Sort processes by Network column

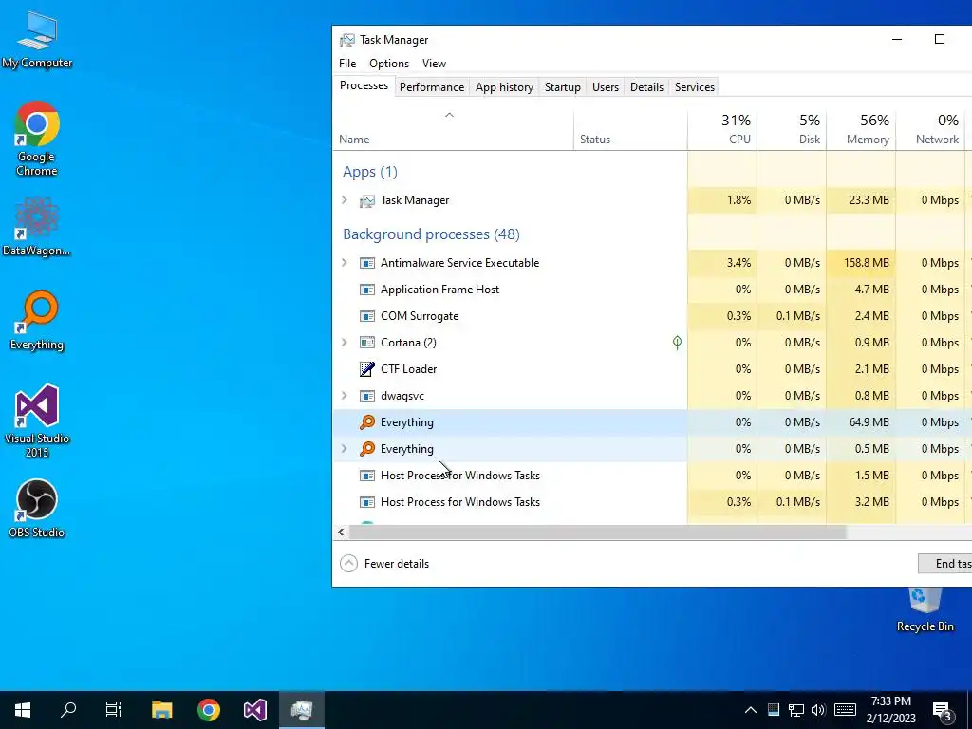[930, 130]
